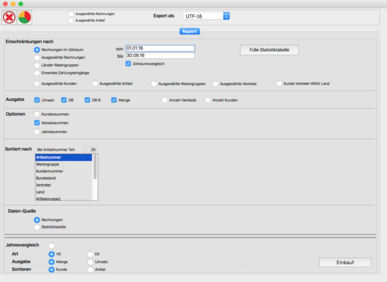This screenshot has height=282, width=387.
Task: Select the Statistiktabelle data source radio
Action: 38,227
